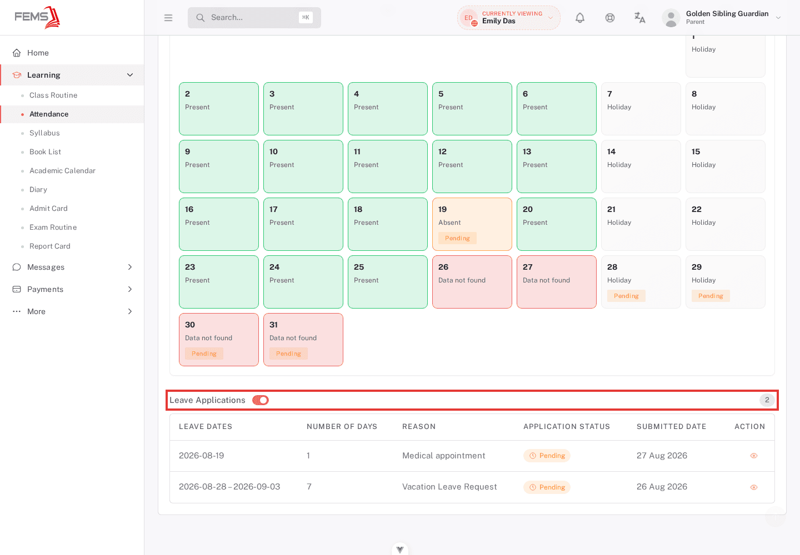Open the hamburger menu icon
Screen dimensions: 800x555
point(168,18)
